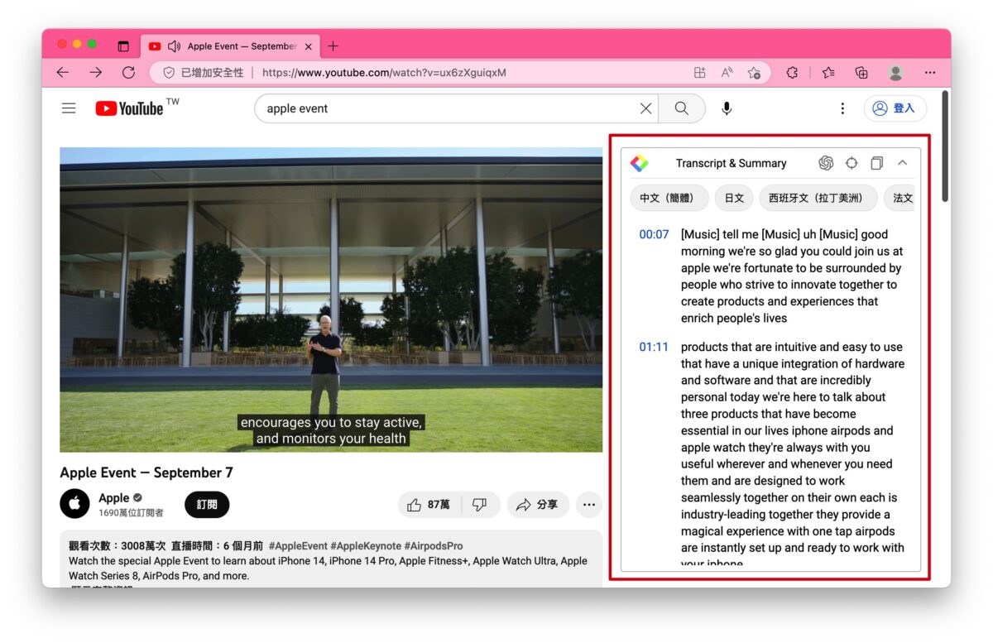Screen dimensions: 993x643
Task: Go to YouTube home via logo
Action: [130, 108]
